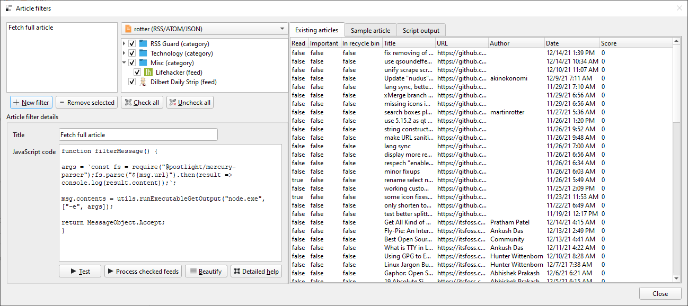Expand the RSS Guard category node

coord(125,44)
